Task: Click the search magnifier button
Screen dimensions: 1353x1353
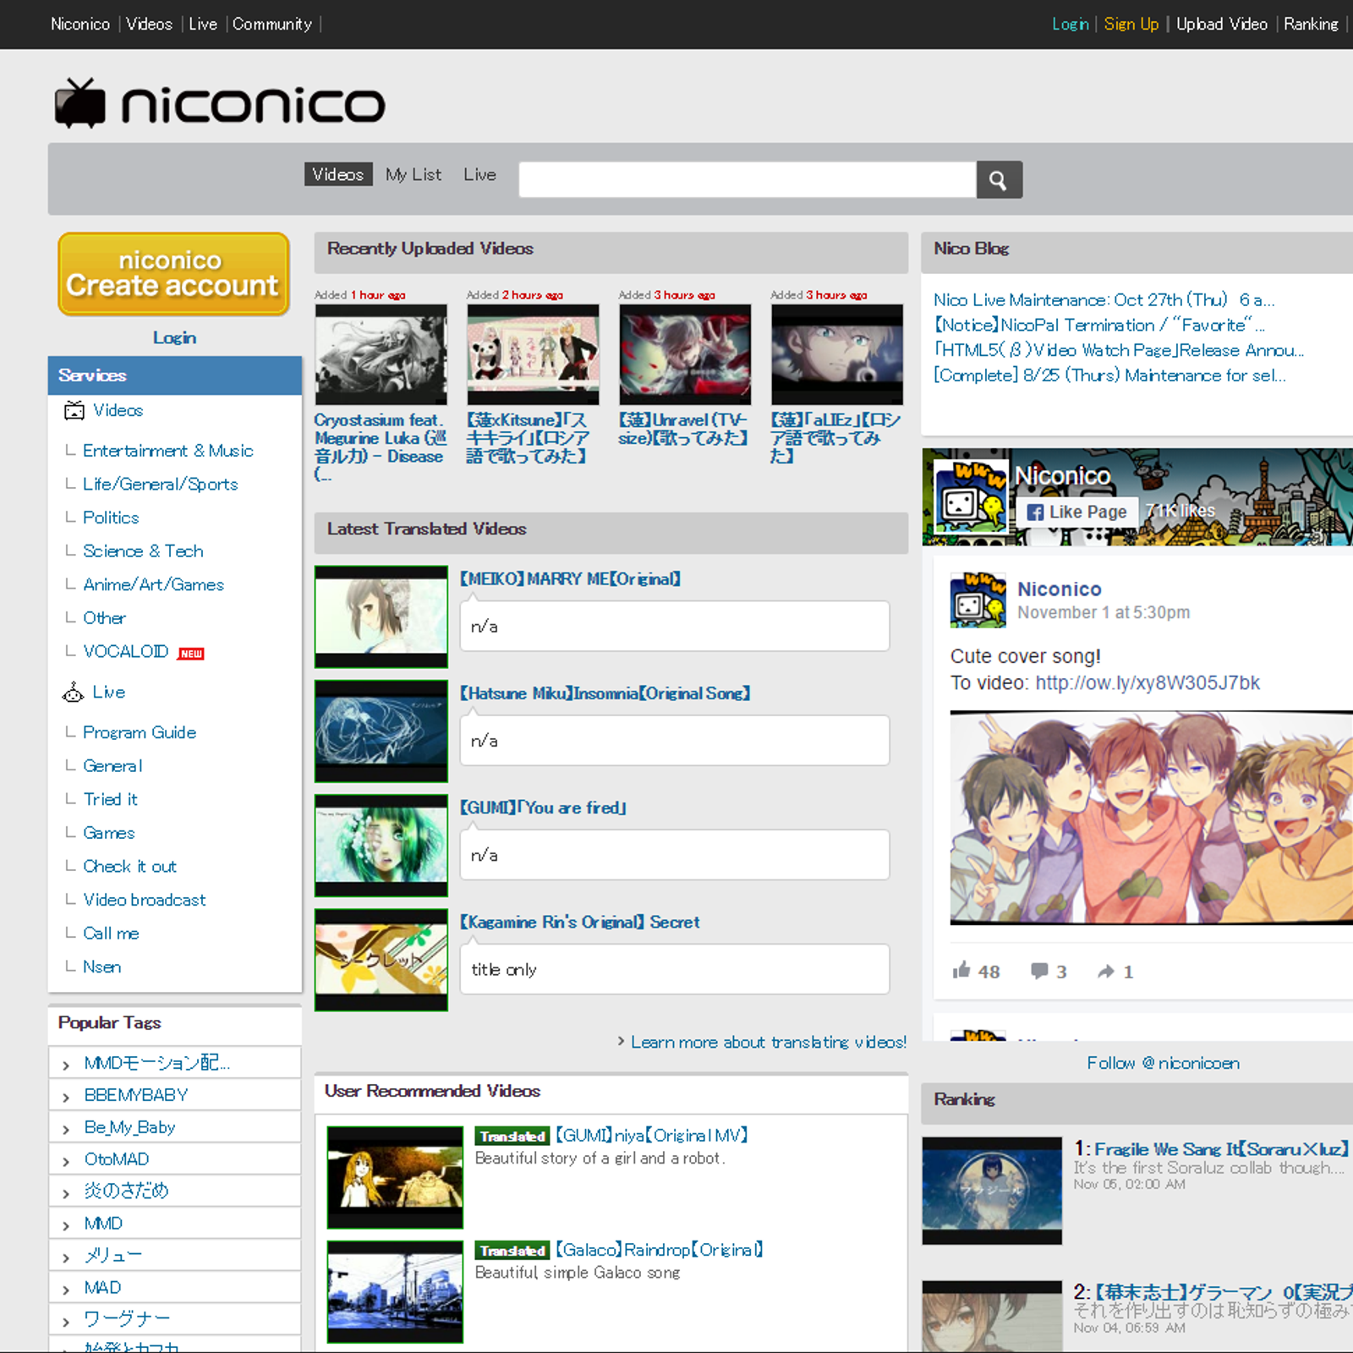Action: click(x=999, y=179)
